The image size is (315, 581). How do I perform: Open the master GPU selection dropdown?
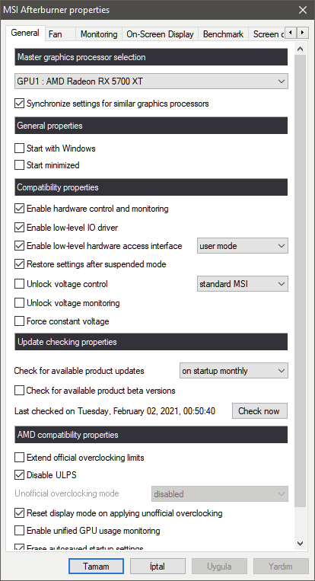point(151,81)
